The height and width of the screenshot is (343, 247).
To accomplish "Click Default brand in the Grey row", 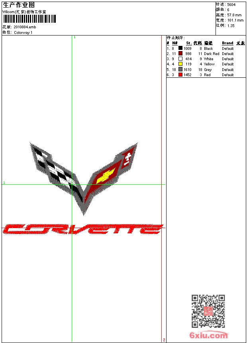I will click(228, 70).
